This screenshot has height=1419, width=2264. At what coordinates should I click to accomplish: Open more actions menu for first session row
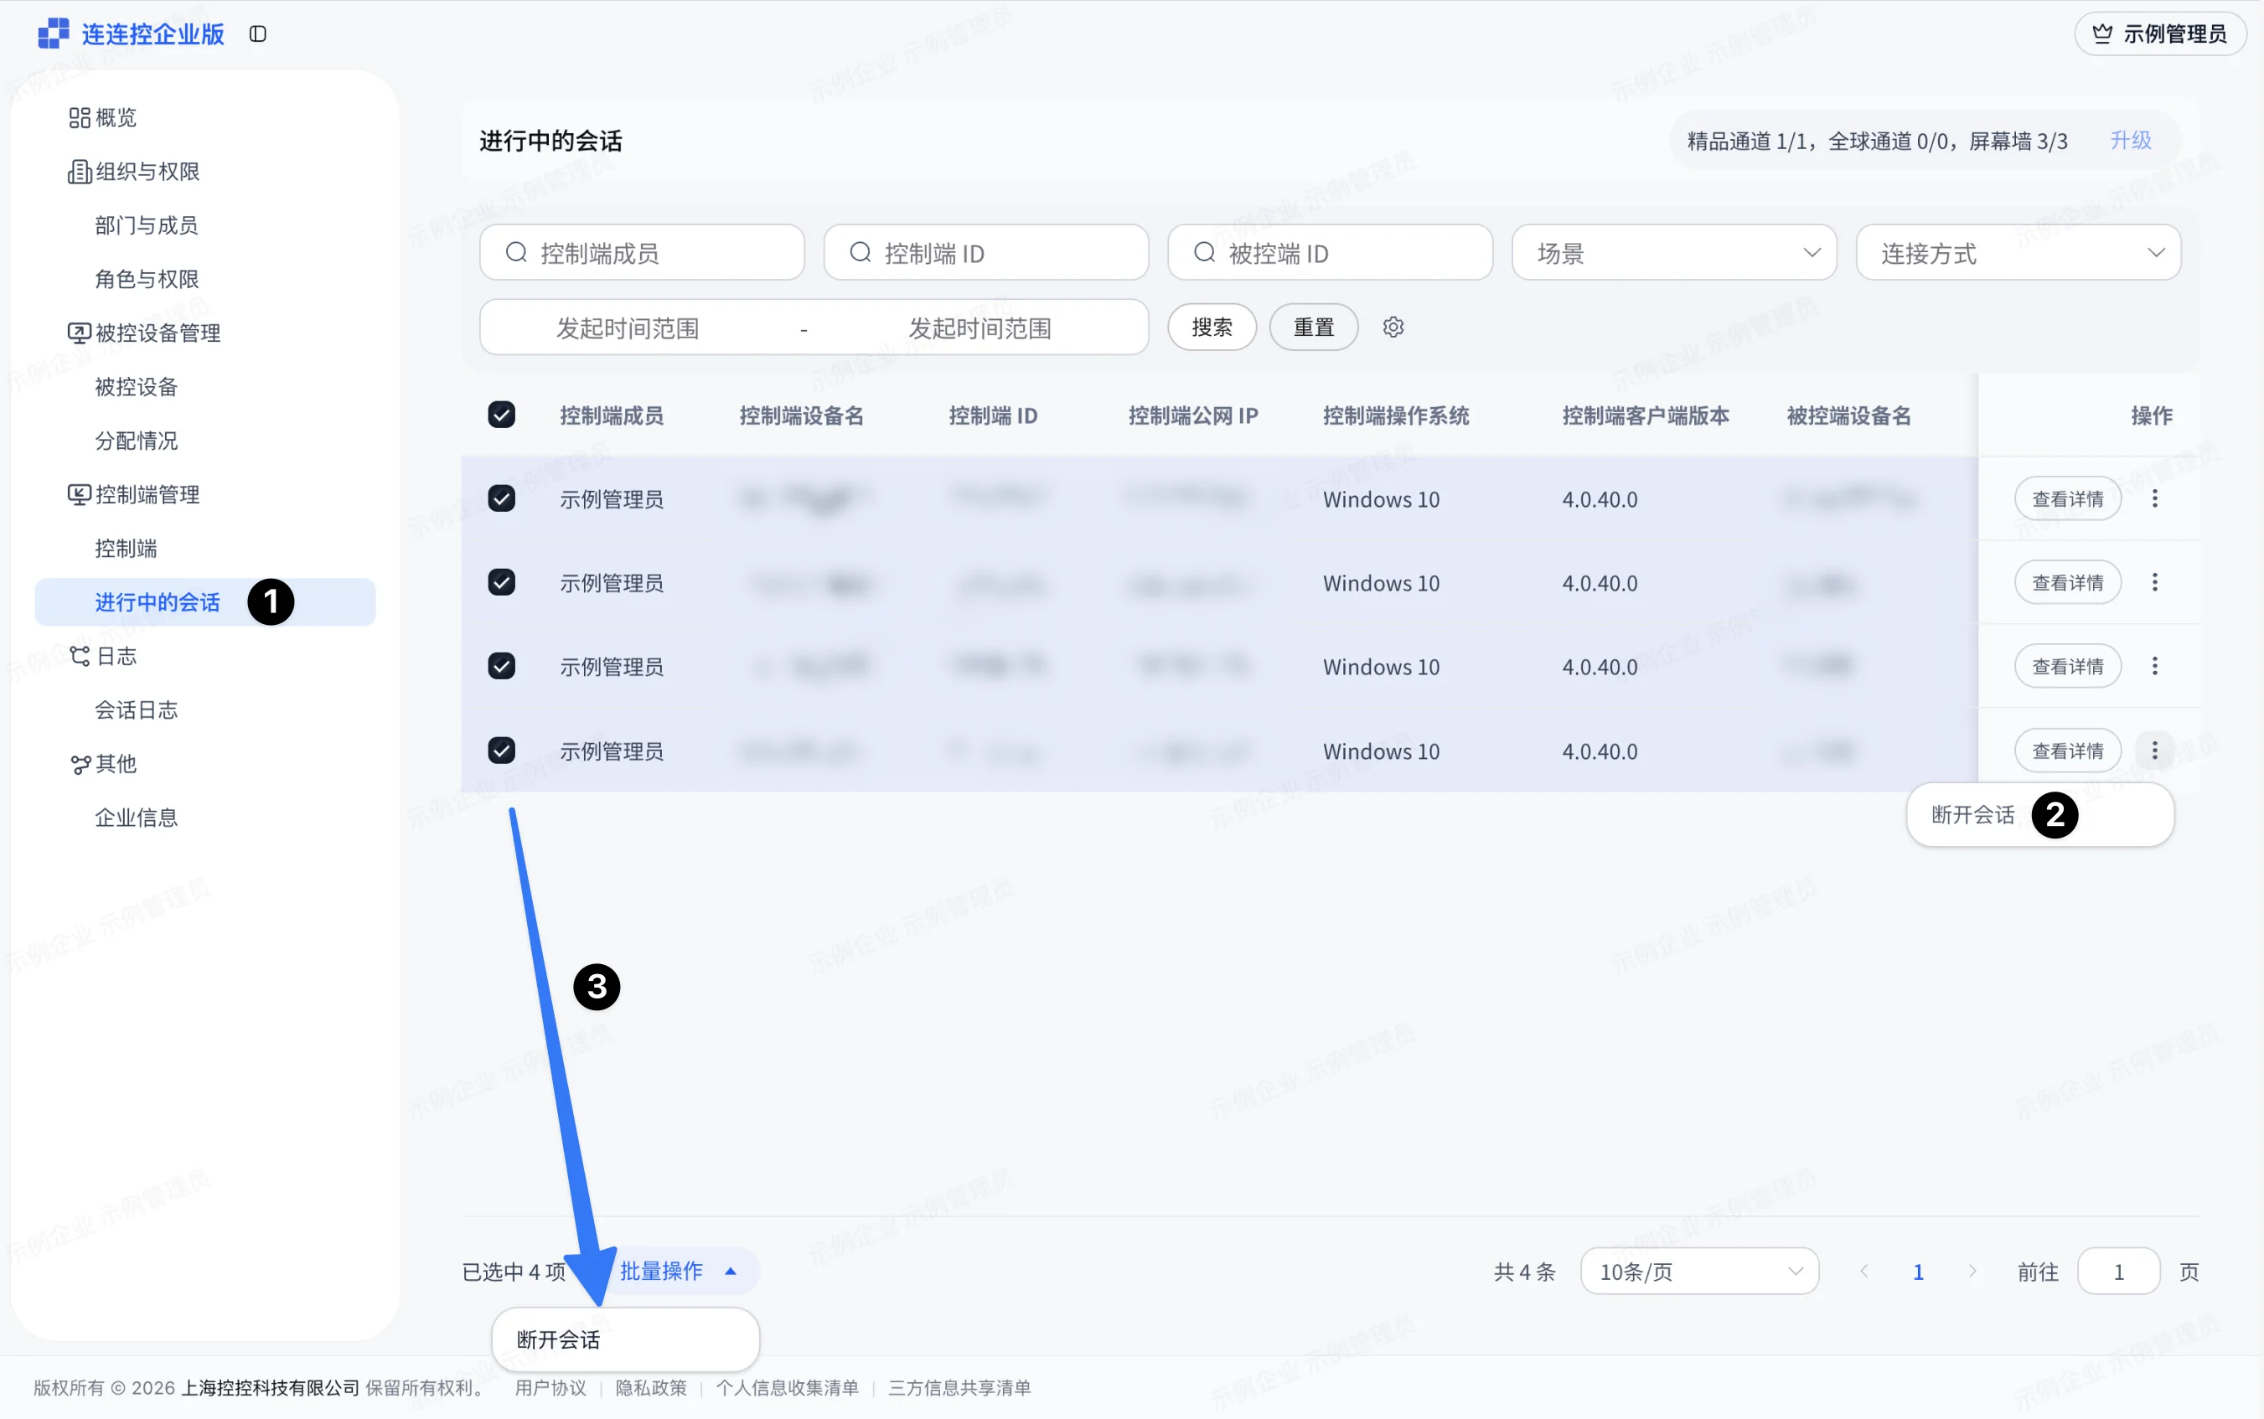tap(2154, 498)
